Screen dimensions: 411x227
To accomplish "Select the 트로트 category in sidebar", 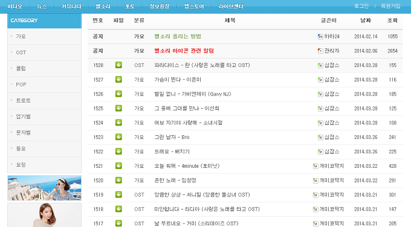I will pos(23,101).
